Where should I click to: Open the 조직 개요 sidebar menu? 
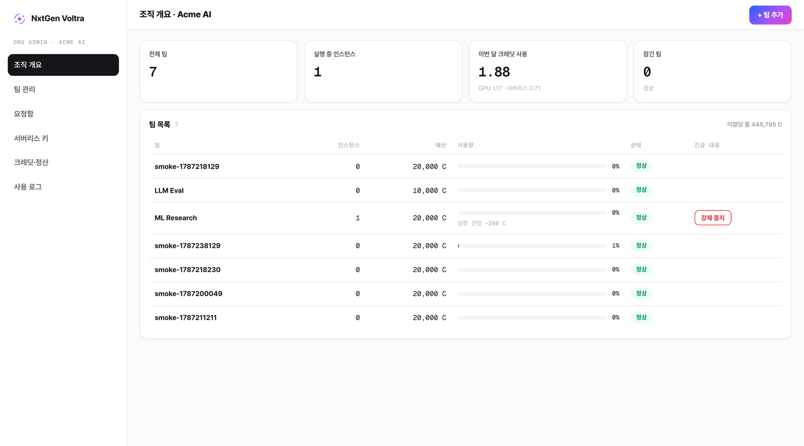pyautogui.click(x=63, y=65)
